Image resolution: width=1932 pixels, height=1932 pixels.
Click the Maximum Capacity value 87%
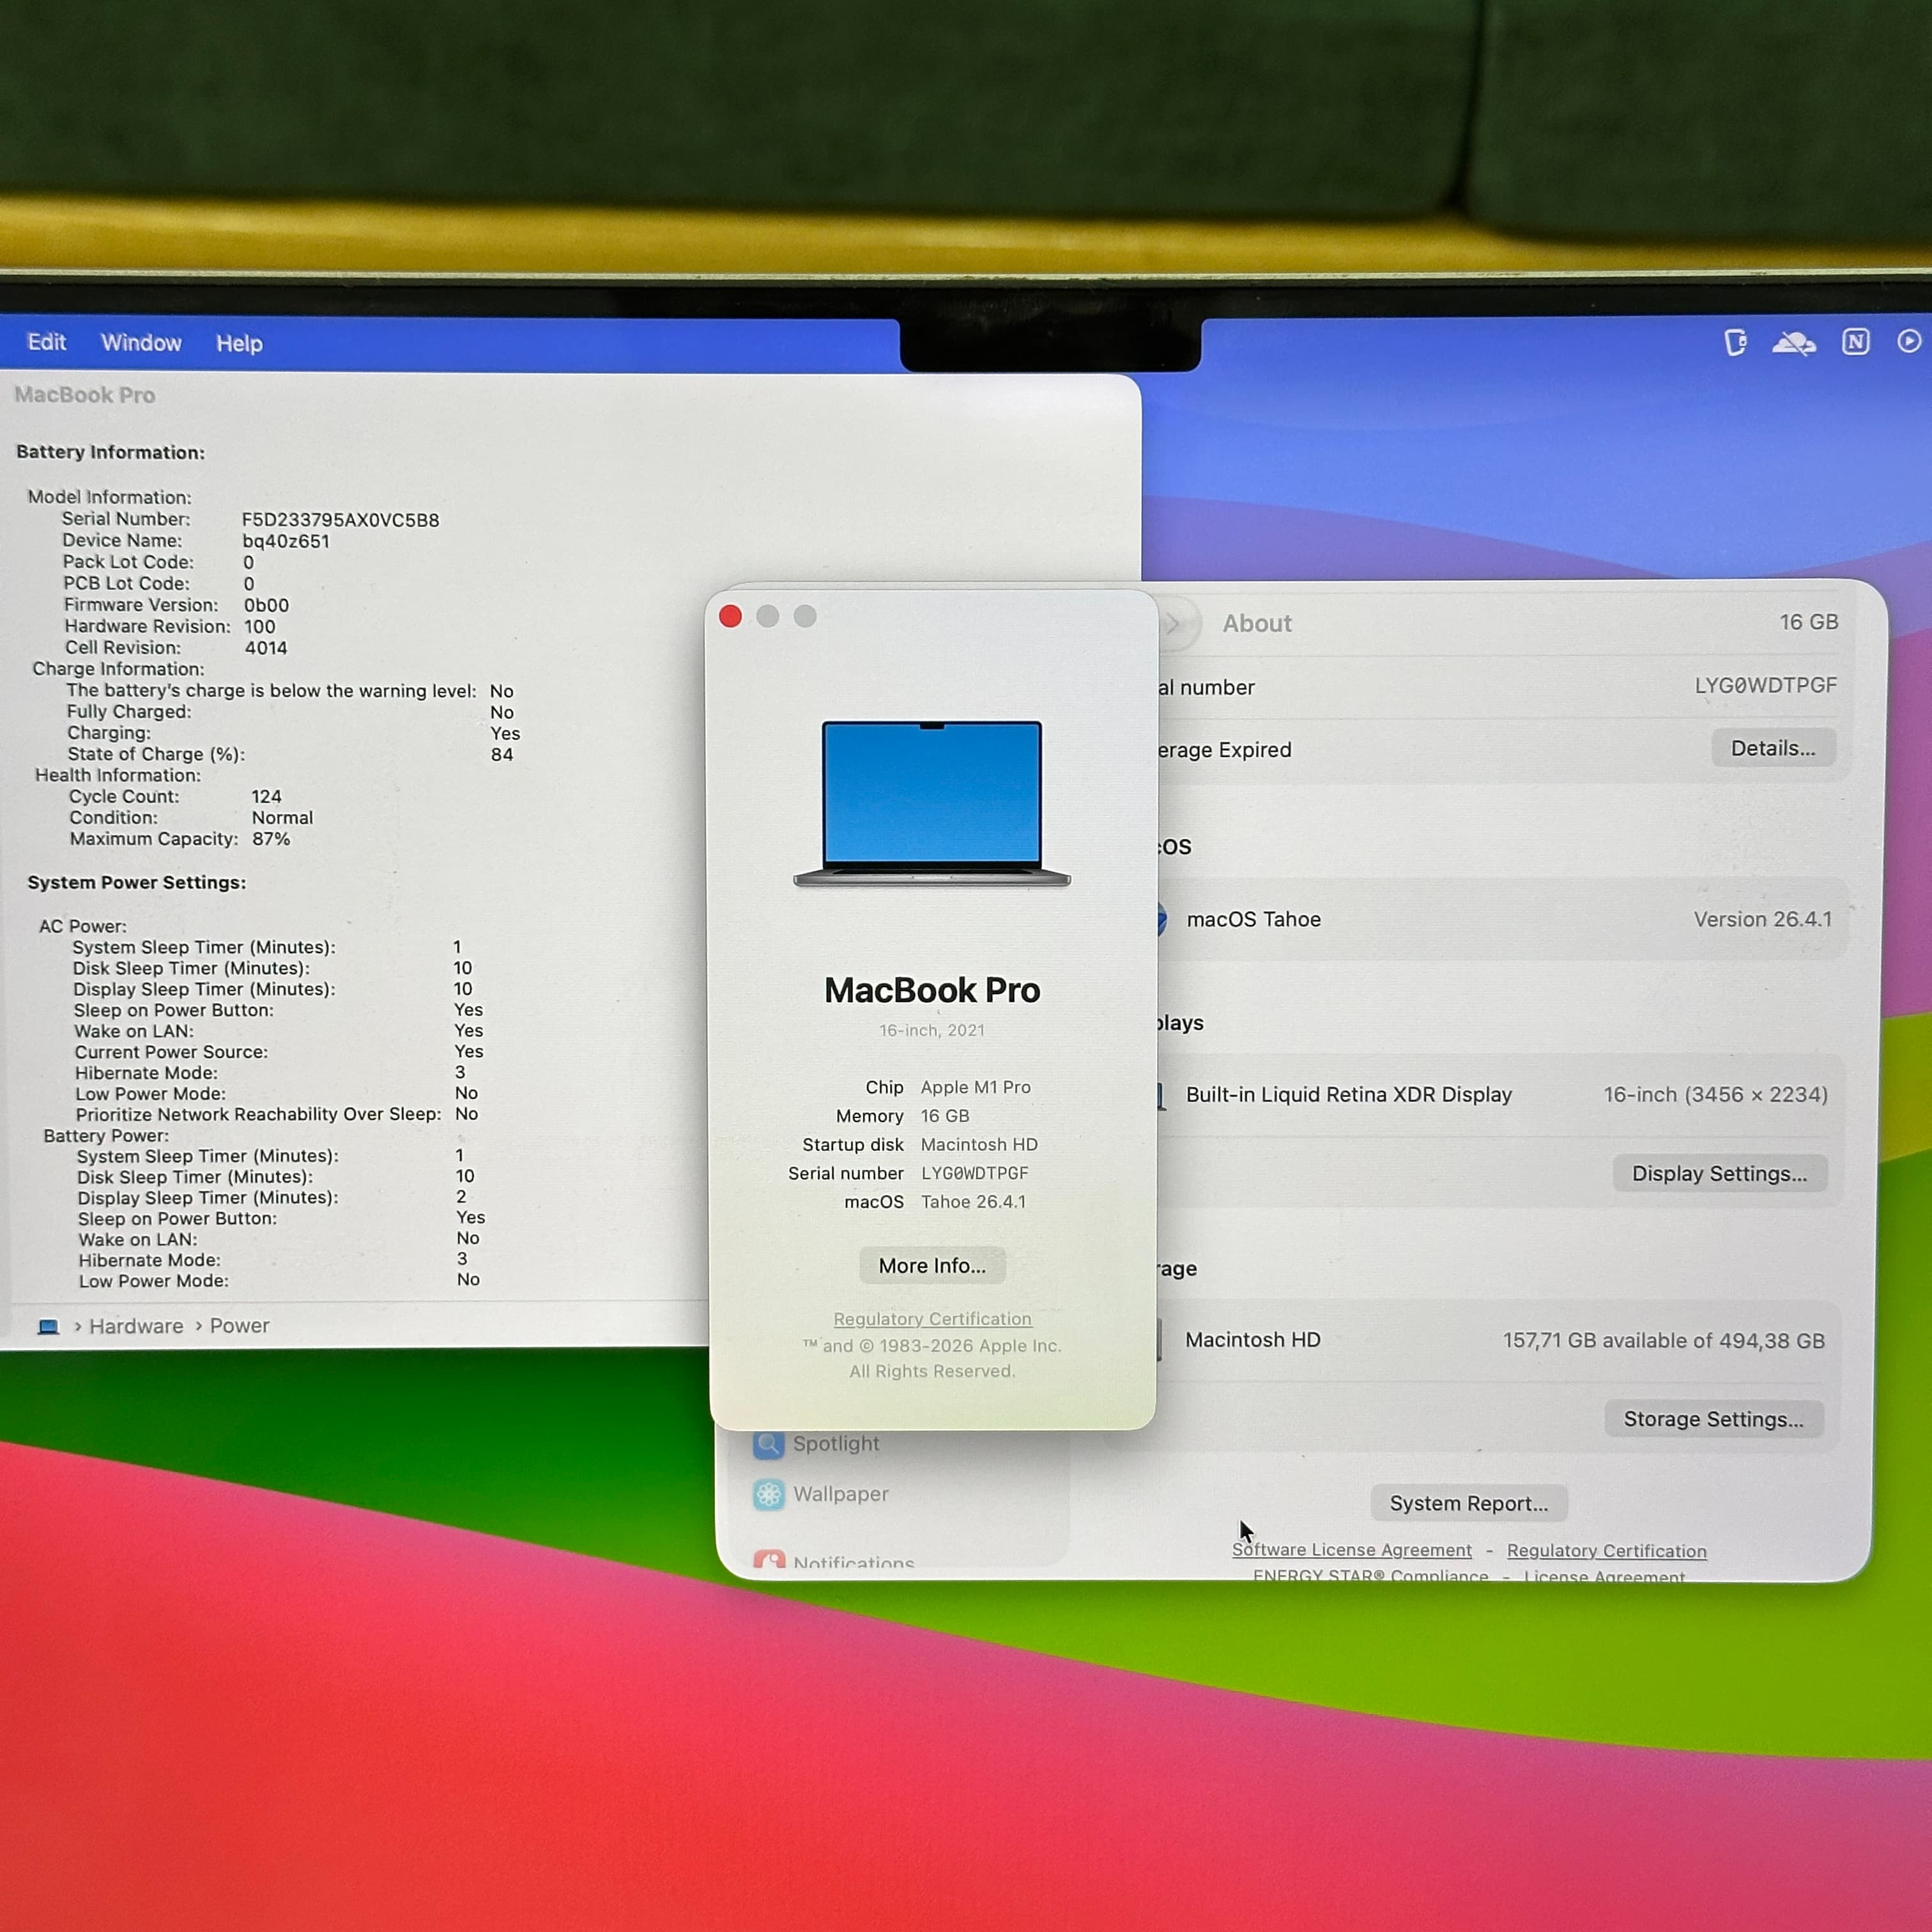[x=271, y=839]
